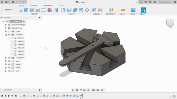Screen dimensions: 177x99
Task: Activate the root component radio button
Action: tap(24, 21)
